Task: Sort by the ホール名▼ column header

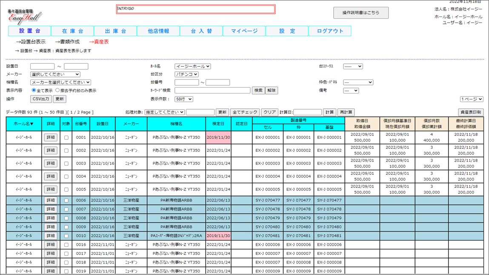Action: 23,124
